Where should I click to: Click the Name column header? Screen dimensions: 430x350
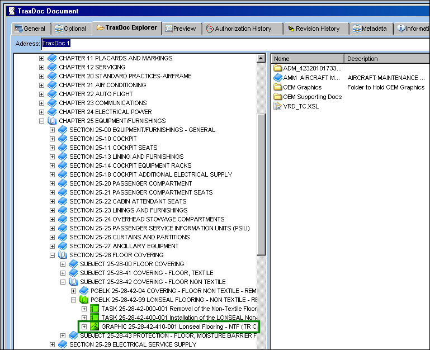pos(308,59)
